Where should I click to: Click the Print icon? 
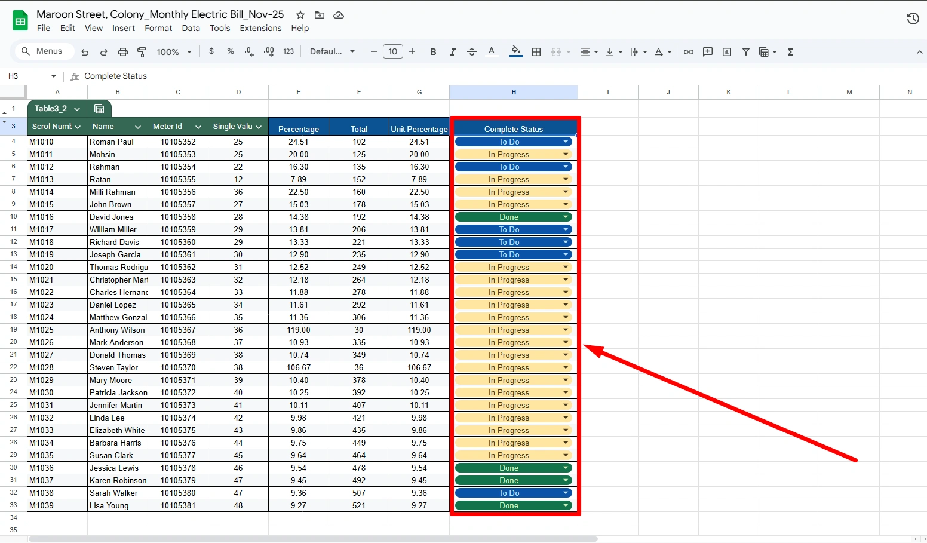coord(123,52)
